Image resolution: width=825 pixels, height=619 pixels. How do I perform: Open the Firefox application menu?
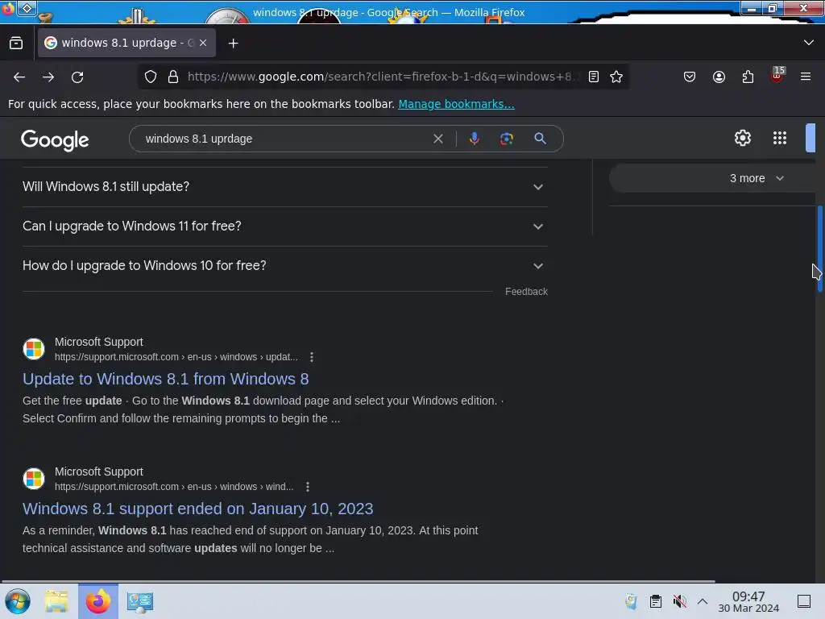[x=806, y=77]
